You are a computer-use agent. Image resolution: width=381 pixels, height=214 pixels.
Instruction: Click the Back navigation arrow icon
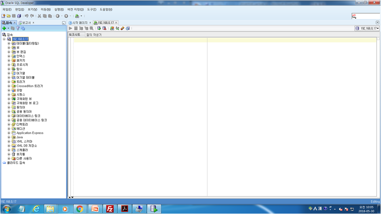click(x=58, y=16)
